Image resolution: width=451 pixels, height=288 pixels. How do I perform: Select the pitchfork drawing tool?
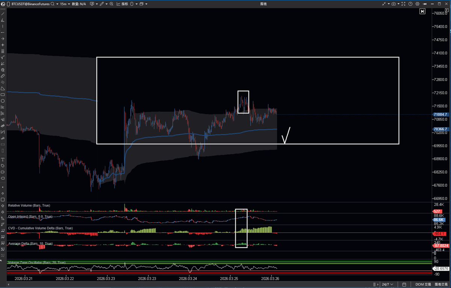[3, 57]
